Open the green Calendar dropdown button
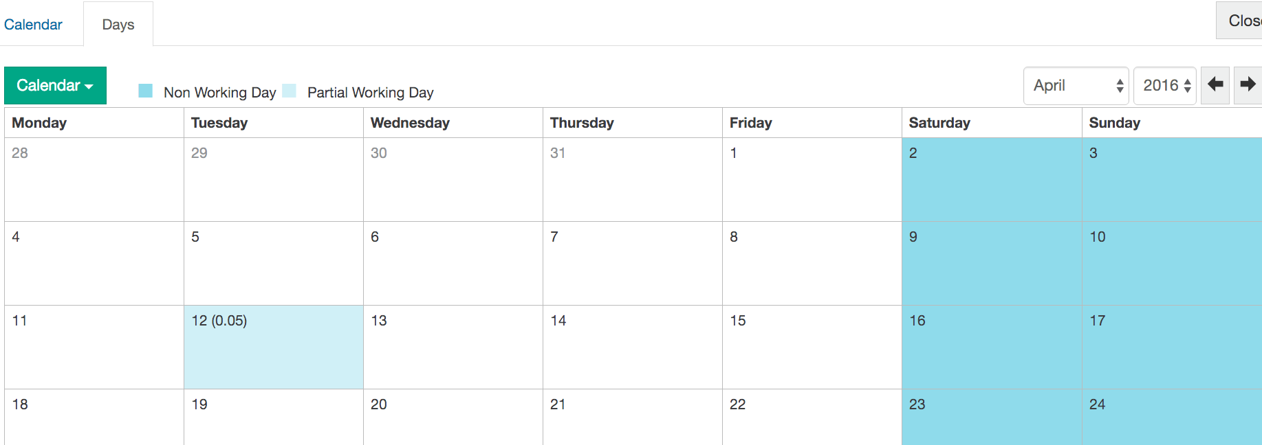This screenshot has height=445, width=1262. click(x=55, y=85)
